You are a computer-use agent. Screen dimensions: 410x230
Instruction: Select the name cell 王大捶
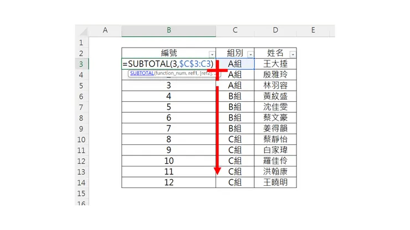point(275,64)
